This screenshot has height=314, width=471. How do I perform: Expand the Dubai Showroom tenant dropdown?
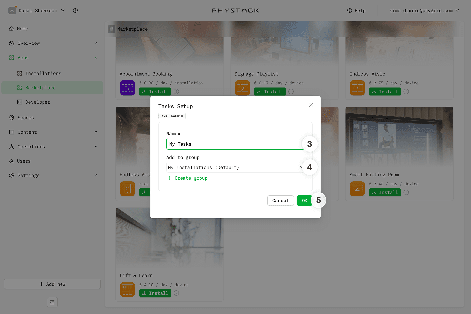[63, 10]
